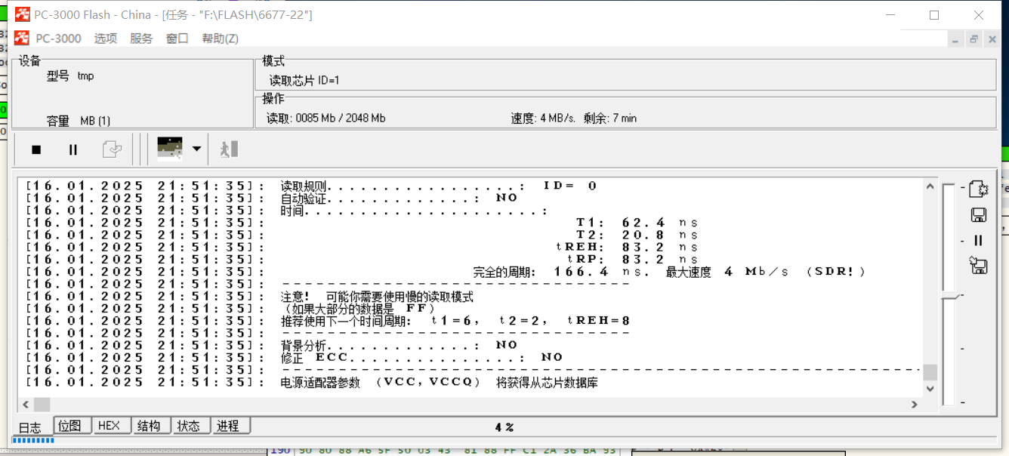Click the PC-3000 app icon in the title bar

point(23,14)
